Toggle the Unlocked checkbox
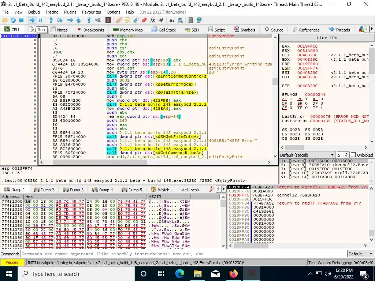 [x=353, y=155]
